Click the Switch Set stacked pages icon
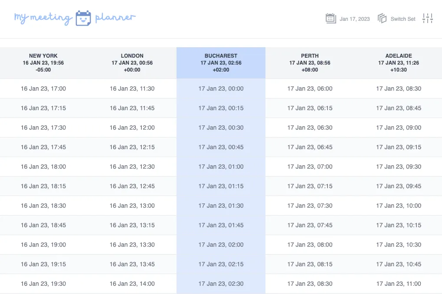This screenshot has width=442, height=294. pyautogui.click(x=382, y=19)
